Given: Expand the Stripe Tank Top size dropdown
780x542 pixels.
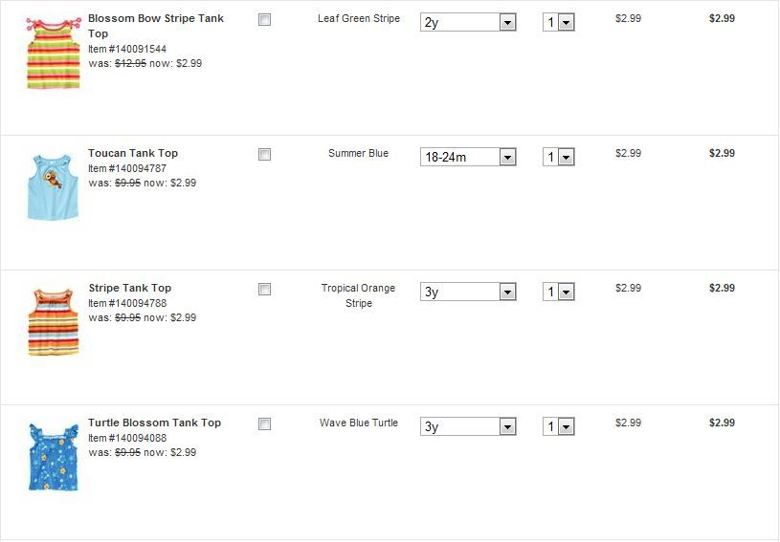Looking at the screenshot, I should pyautogui.click(x=468, y=292).
